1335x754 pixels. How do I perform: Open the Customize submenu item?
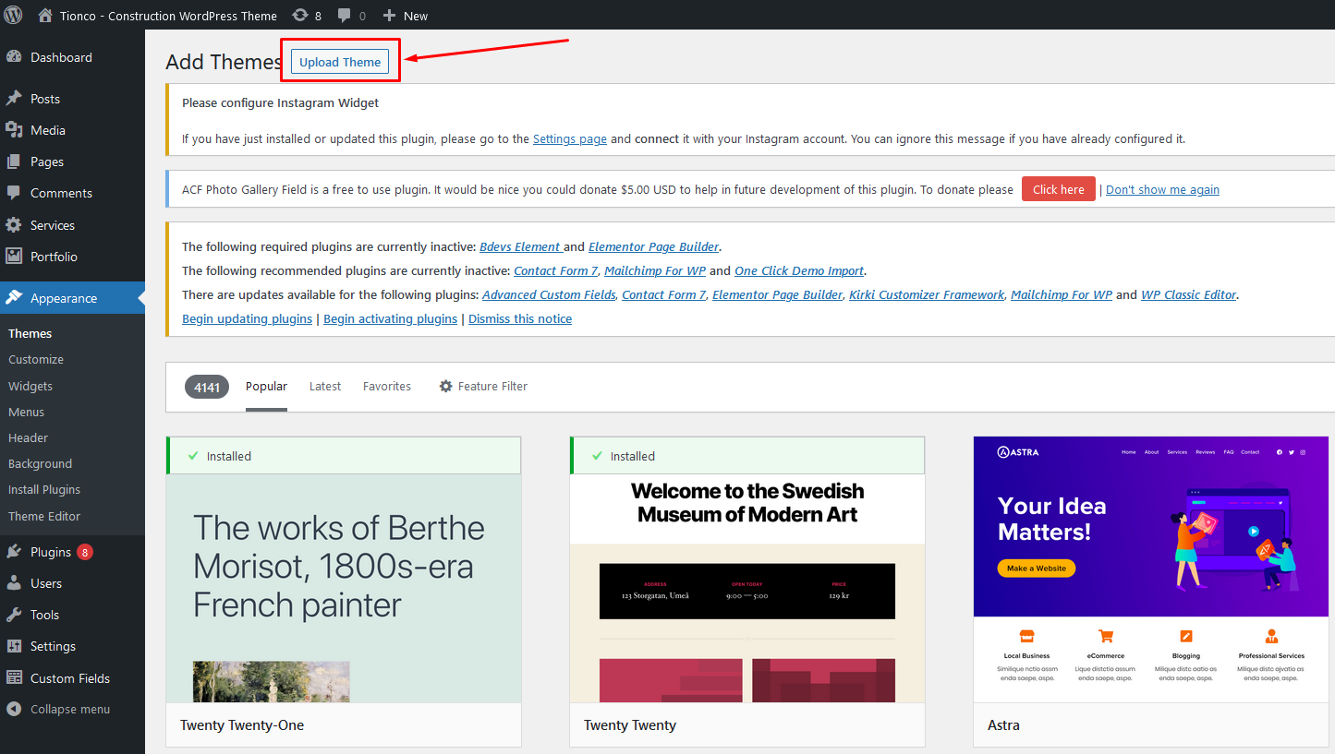pyautogui.click(x=36, y=359)
